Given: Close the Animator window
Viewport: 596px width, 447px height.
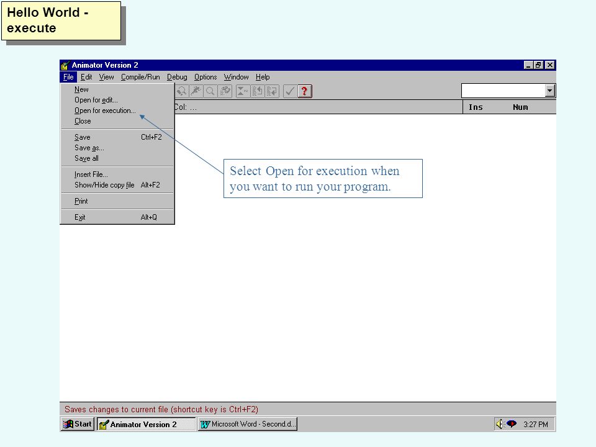Looking at the screenshot, I should click(549, 65).
